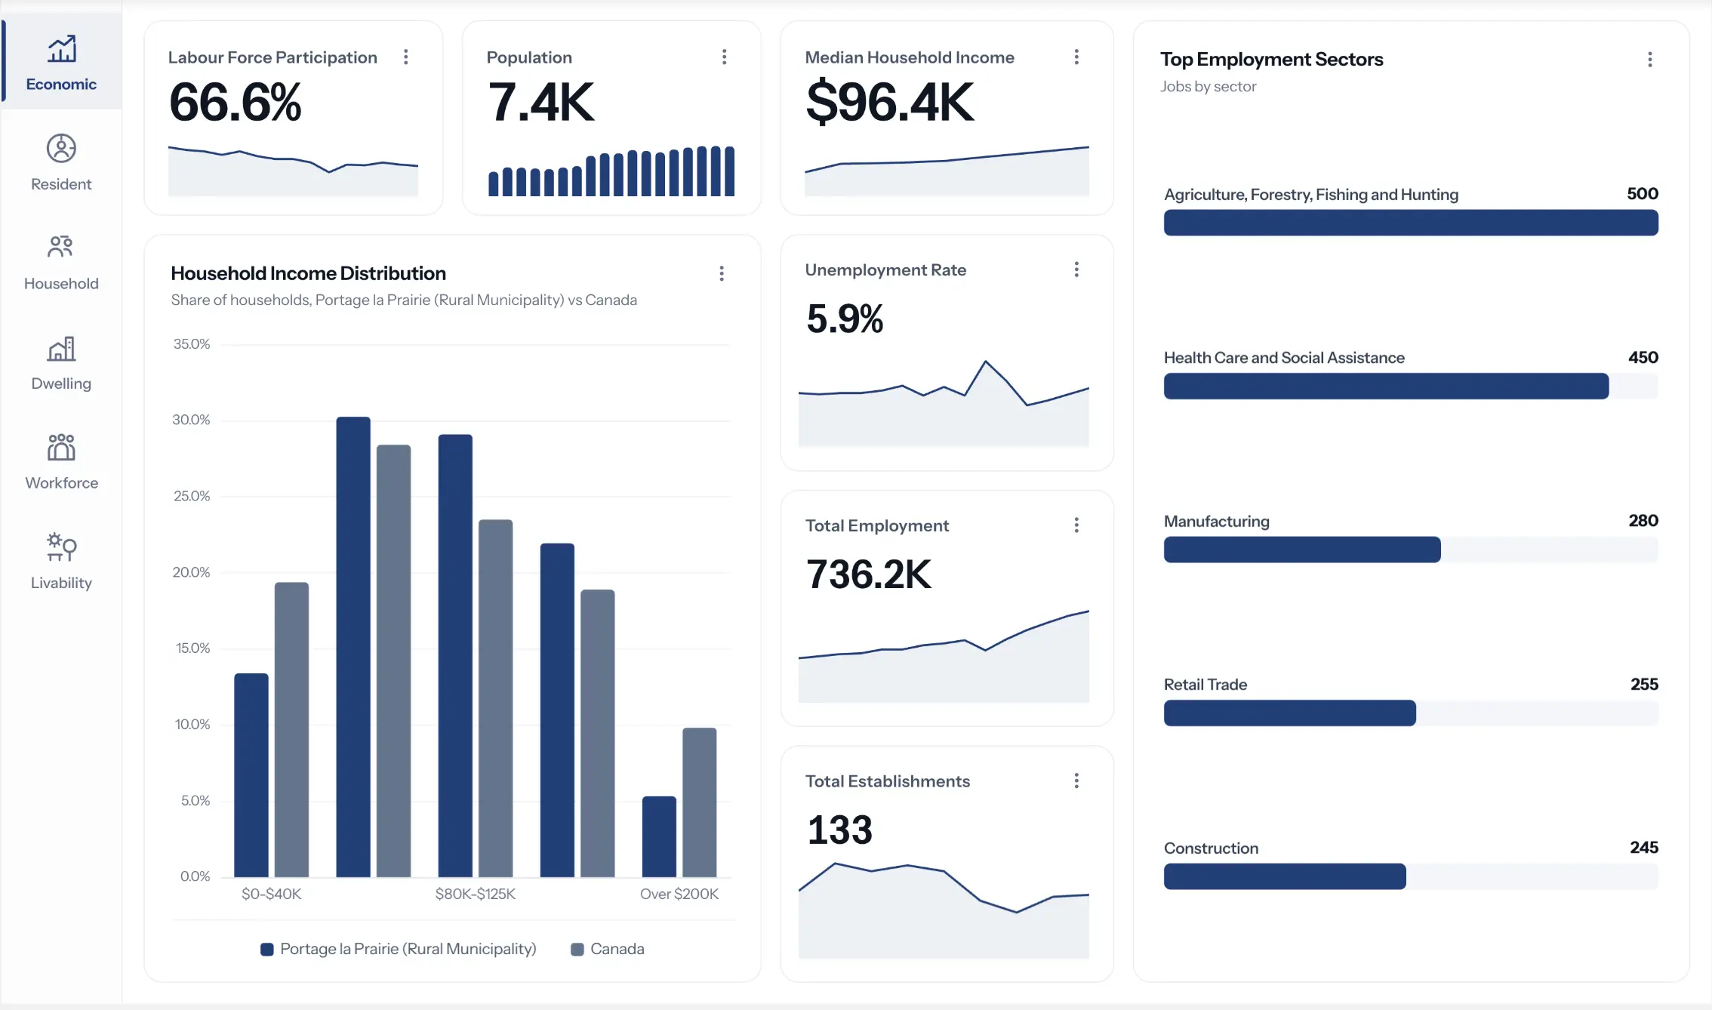Select the Economic tab label

pos(61,84)
